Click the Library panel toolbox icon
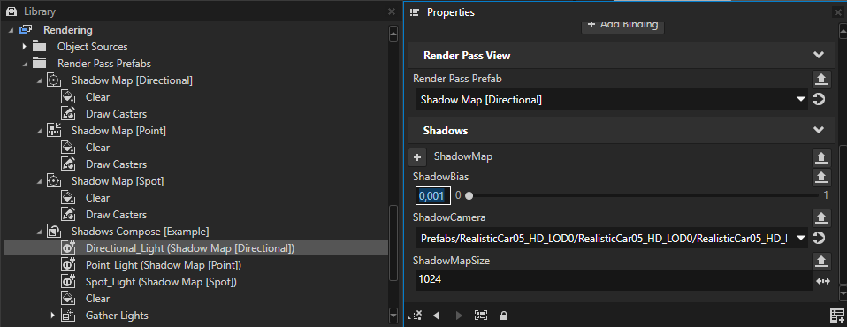The height and width of the screenshot is (327, 847). 11,11
